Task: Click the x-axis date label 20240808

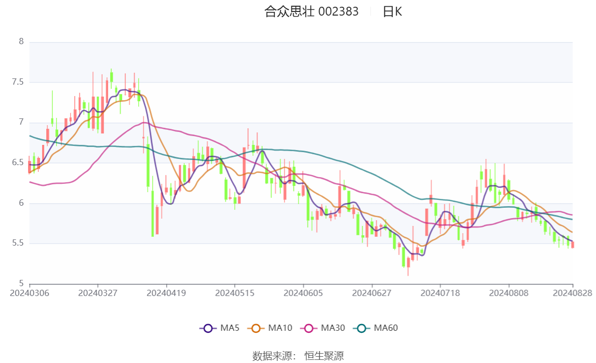Action: click(509, 293)
